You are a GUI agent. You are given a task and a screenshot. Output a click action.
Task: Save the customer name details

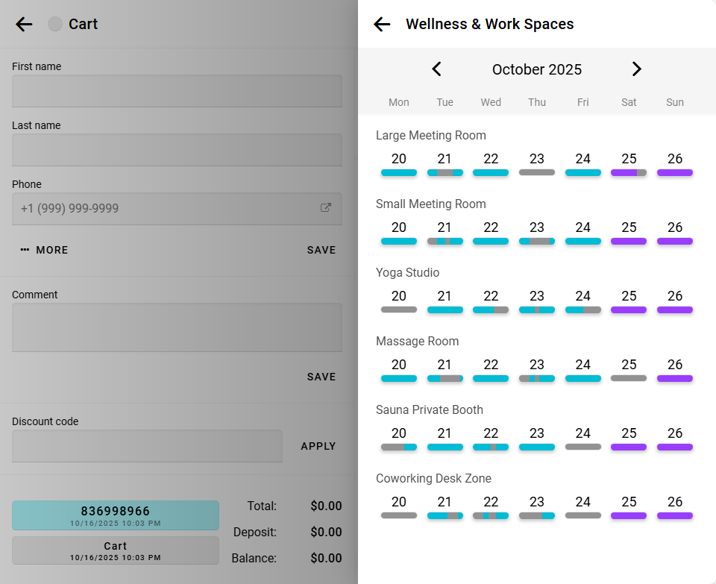point(321,250)
